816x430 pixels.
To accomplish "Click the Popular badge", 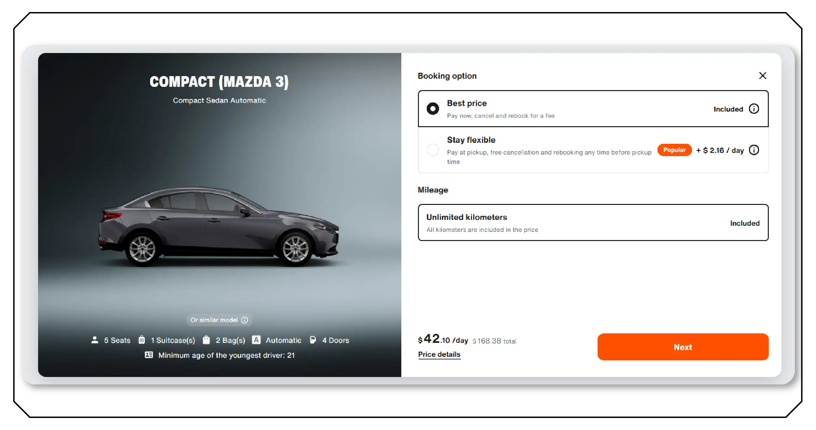I will click(674, 150).
